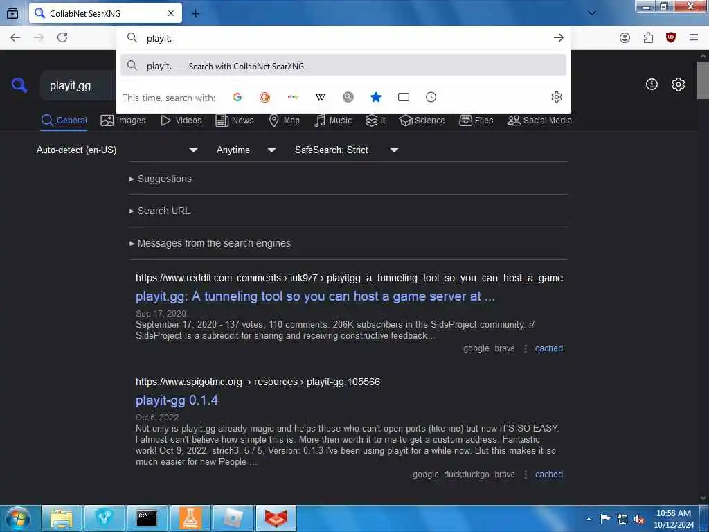Switch to the News category tab
This screenshot has height=532, width=709.
pos(235,121)
